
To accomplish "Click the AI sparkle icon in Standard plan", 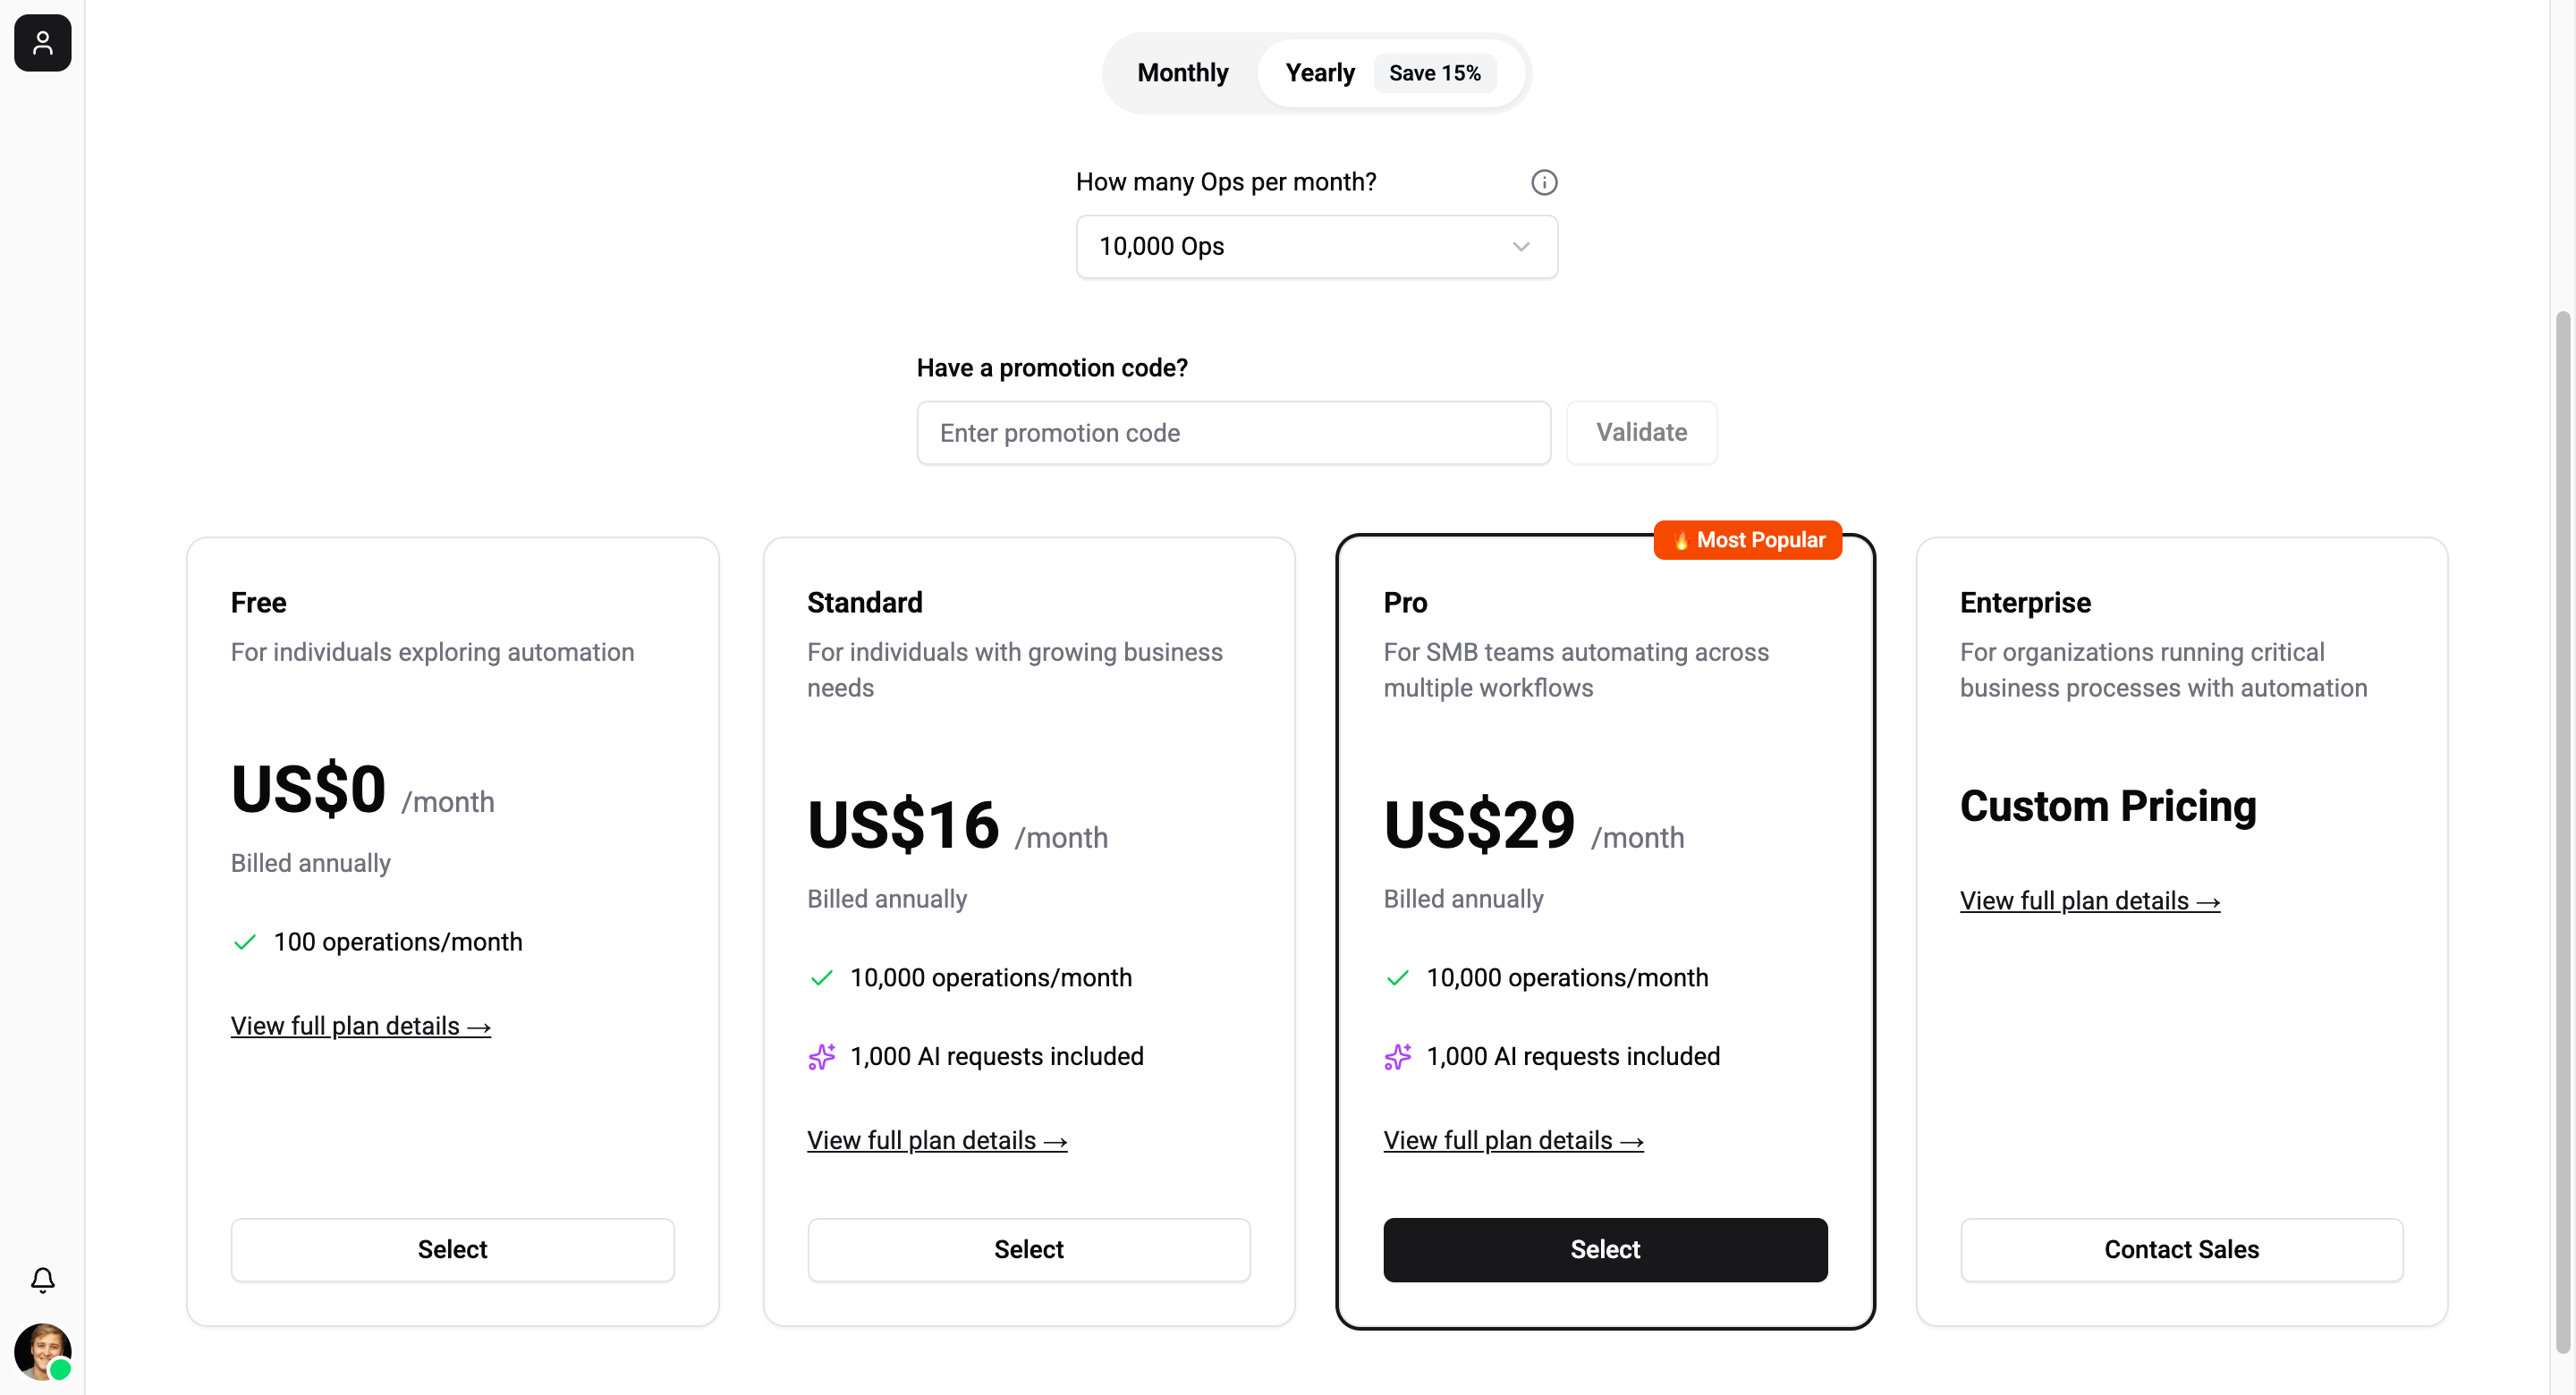I will [x=821, y=1056].
